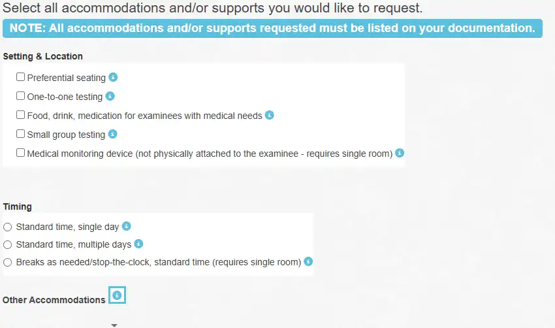Expand dropdown arrow under Other Accommodations
The height and width of the screenshot is (328, 555).
114,325
